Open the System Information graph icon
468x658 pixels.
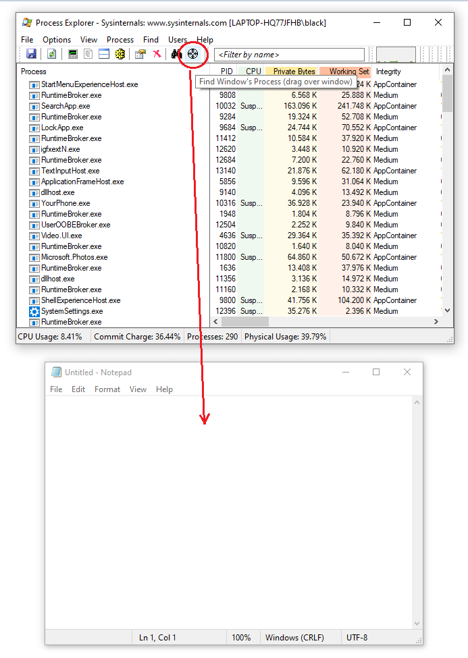click(73, 54)
